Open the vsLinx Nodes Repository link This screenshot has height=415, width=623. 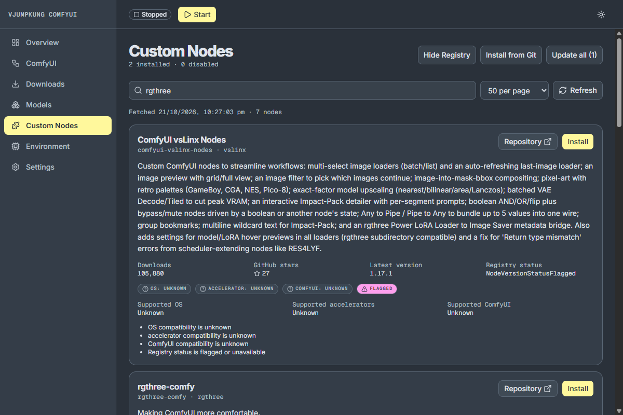(528, 142)
